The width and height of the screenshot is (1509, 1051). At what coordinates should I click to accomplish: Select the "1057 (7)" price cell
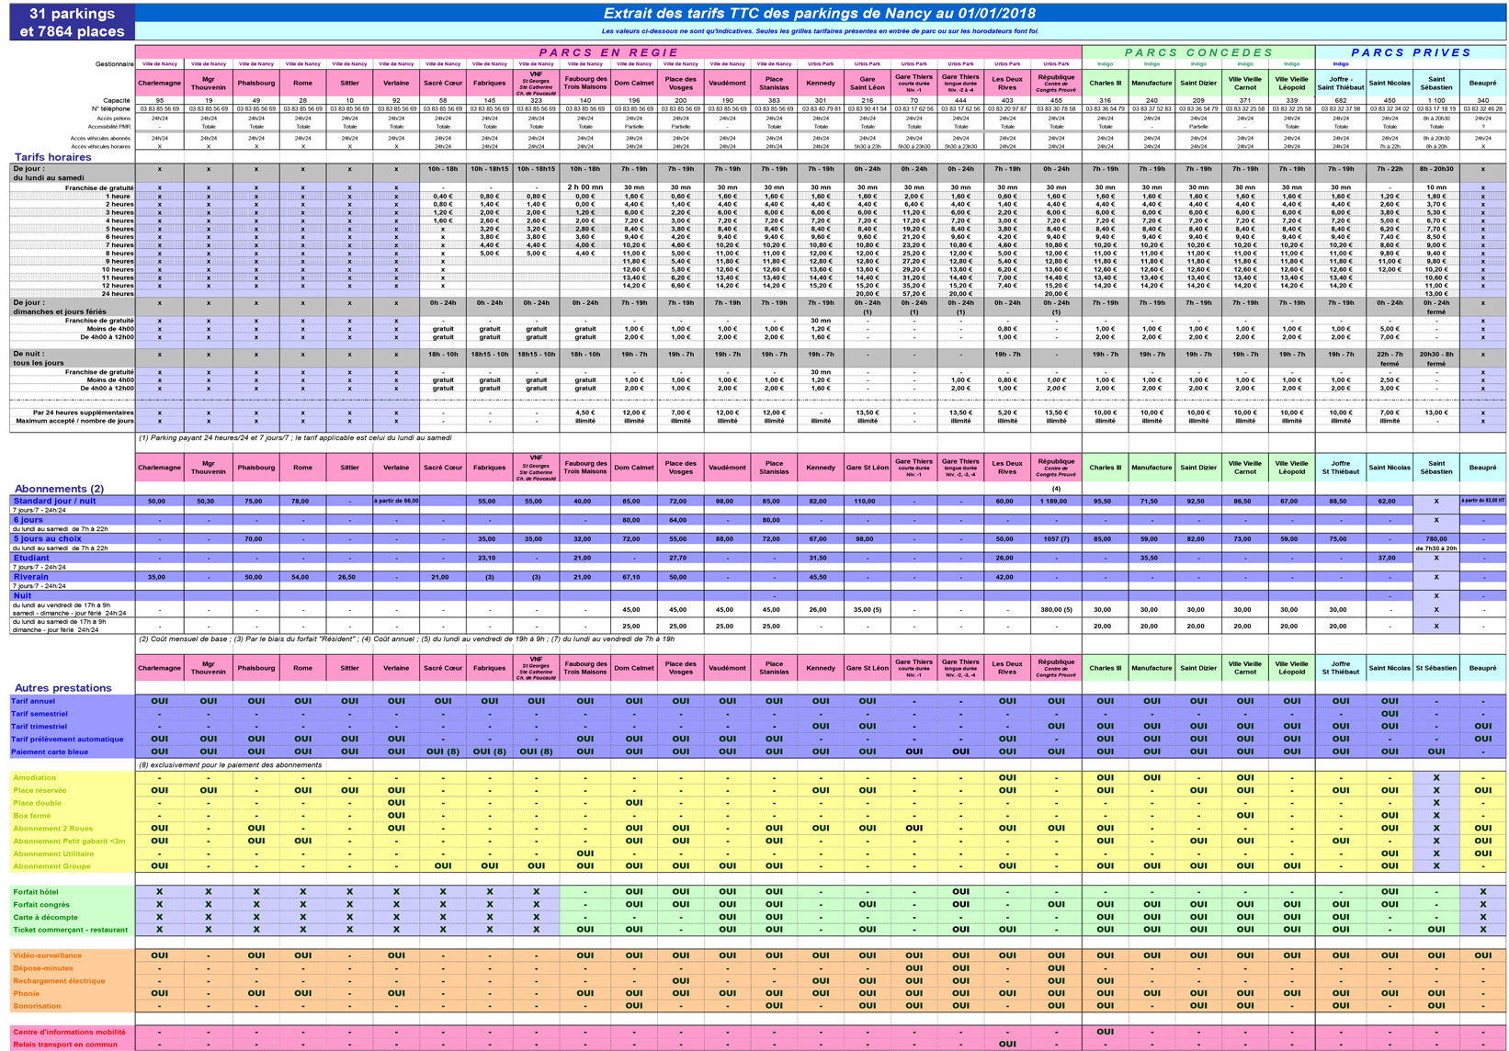point(1056,539)
